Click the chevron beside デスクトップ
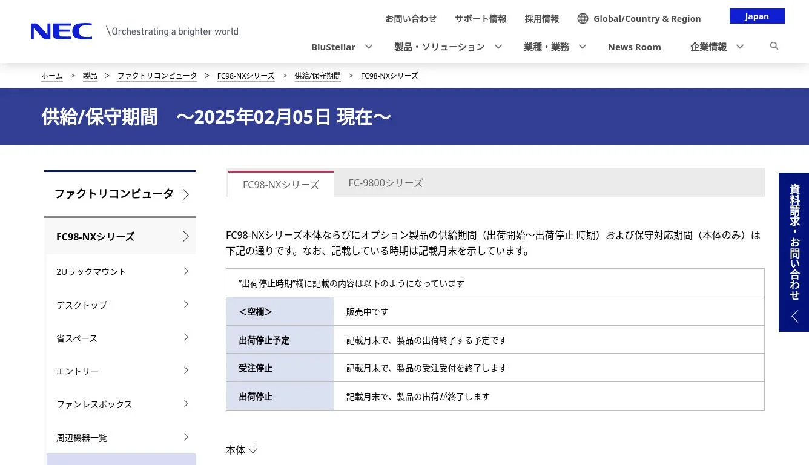 187,305
